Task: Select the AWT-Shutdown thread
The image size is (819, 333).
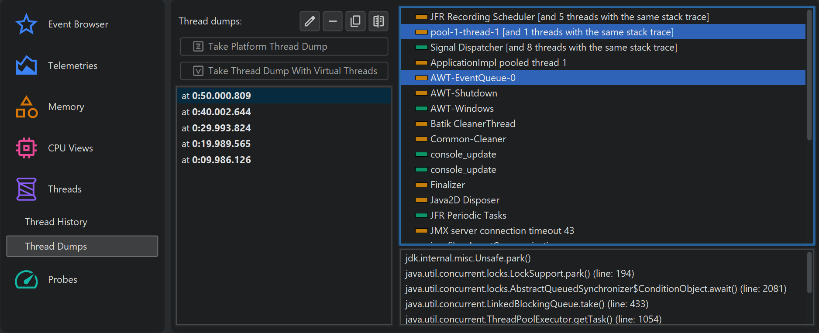Action: (x=463, y=93)
